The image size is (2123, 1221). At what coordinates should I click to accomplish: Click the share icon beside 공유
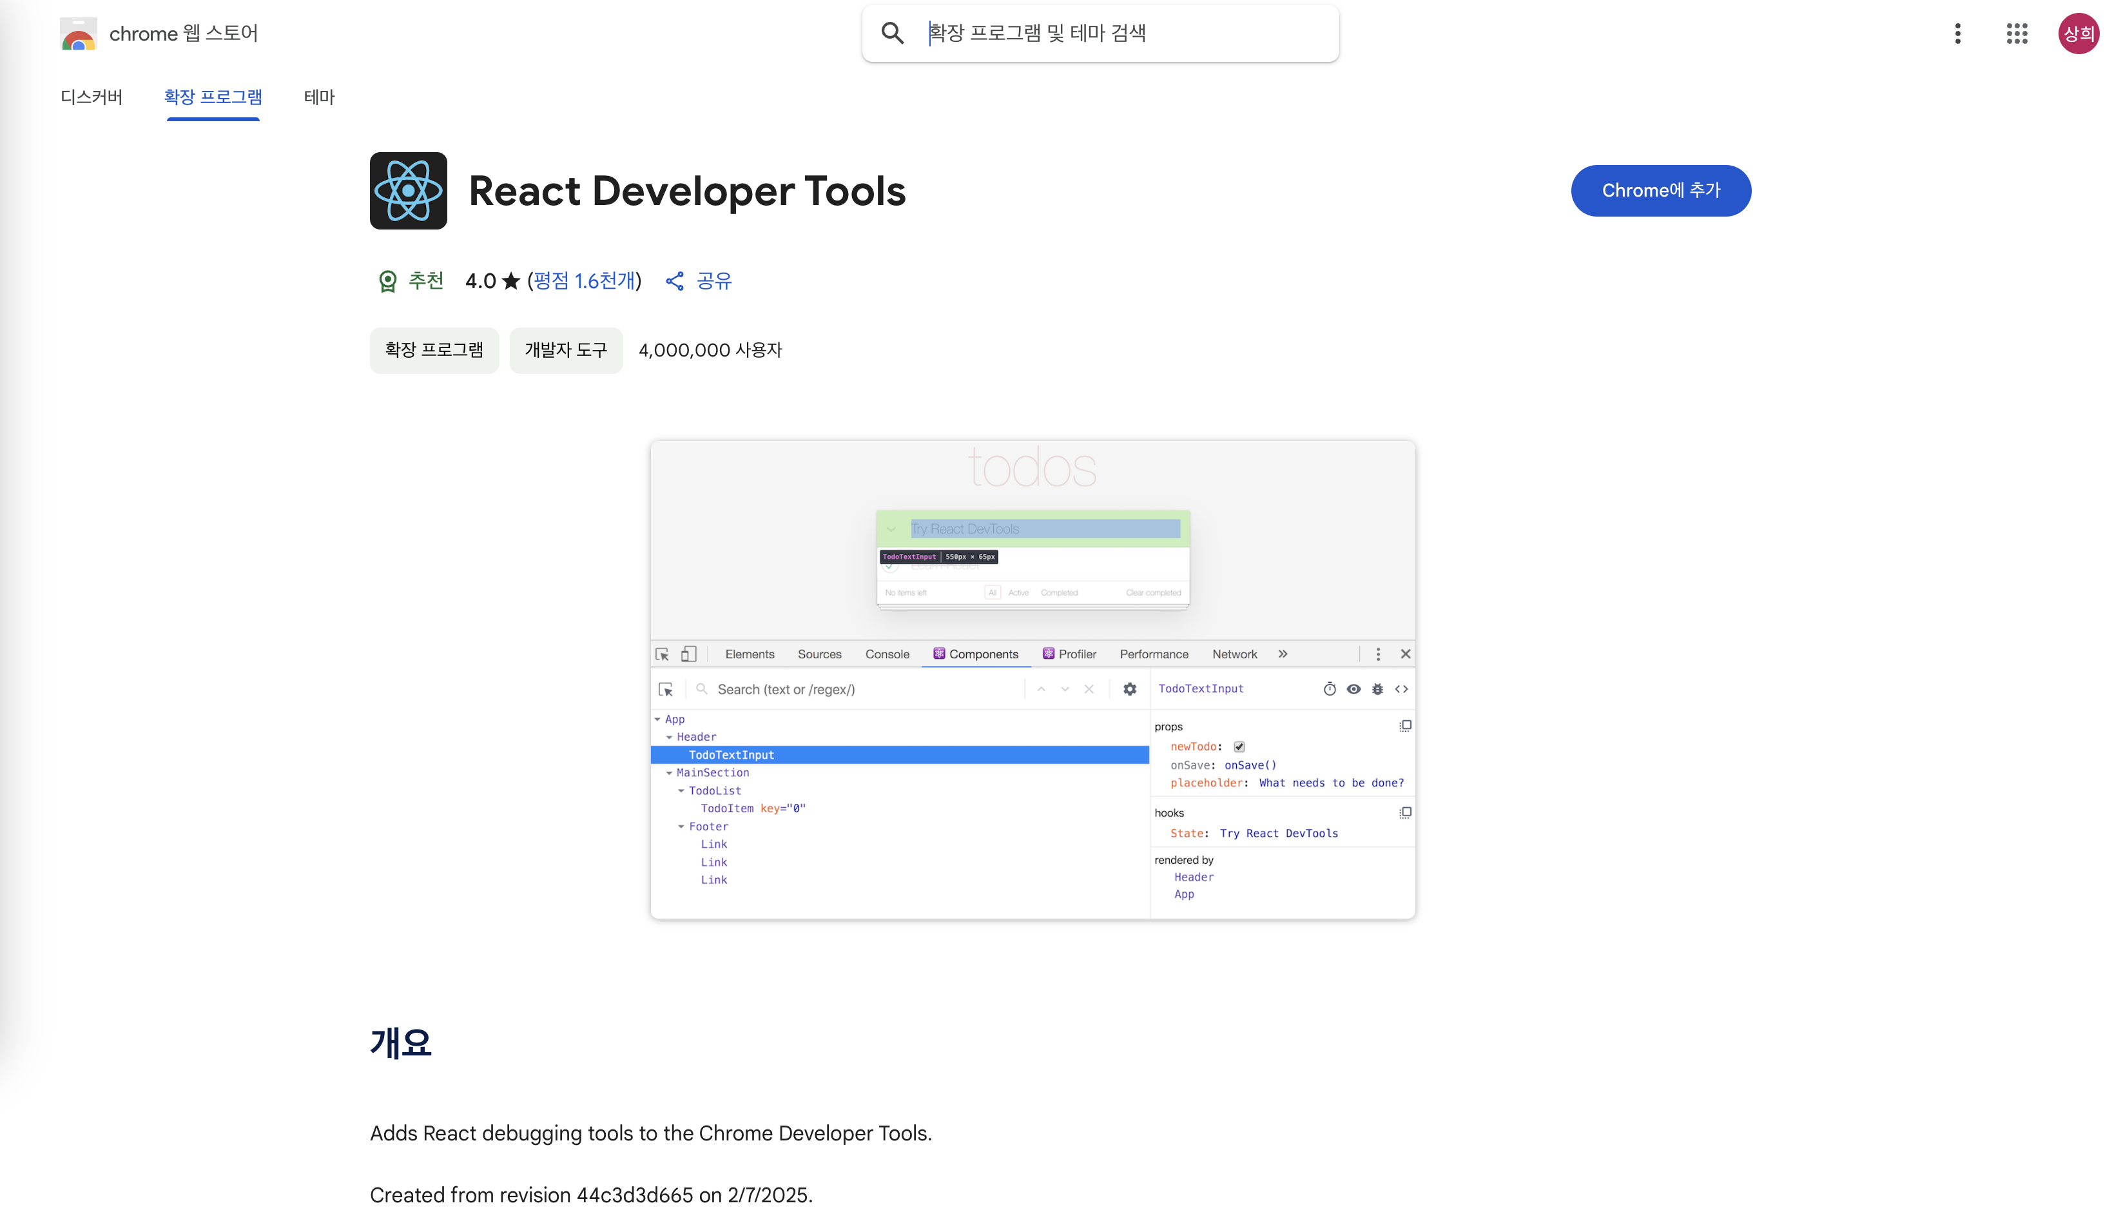(x=675, y=281)
